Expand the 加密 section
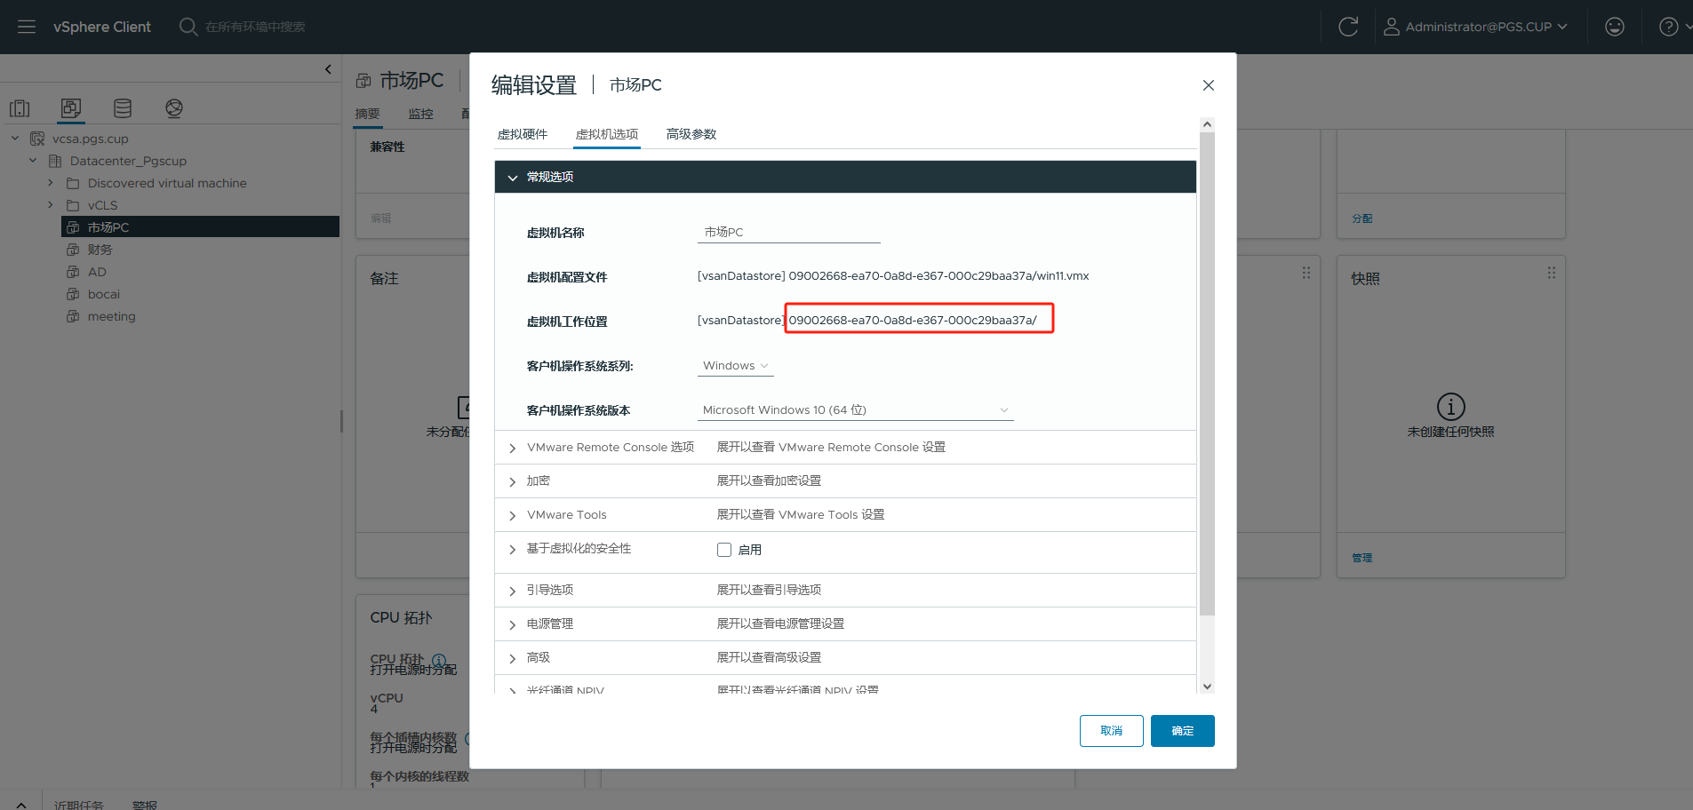Image resolution: width=1693 pixels, height=810 pixels. point(513,482)
